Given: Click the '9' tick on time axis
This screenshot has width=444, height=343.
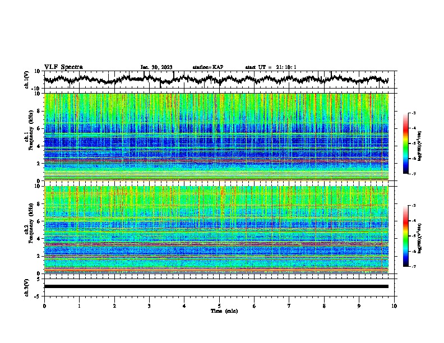Looking at the screenshot, I should click(359, 306).
